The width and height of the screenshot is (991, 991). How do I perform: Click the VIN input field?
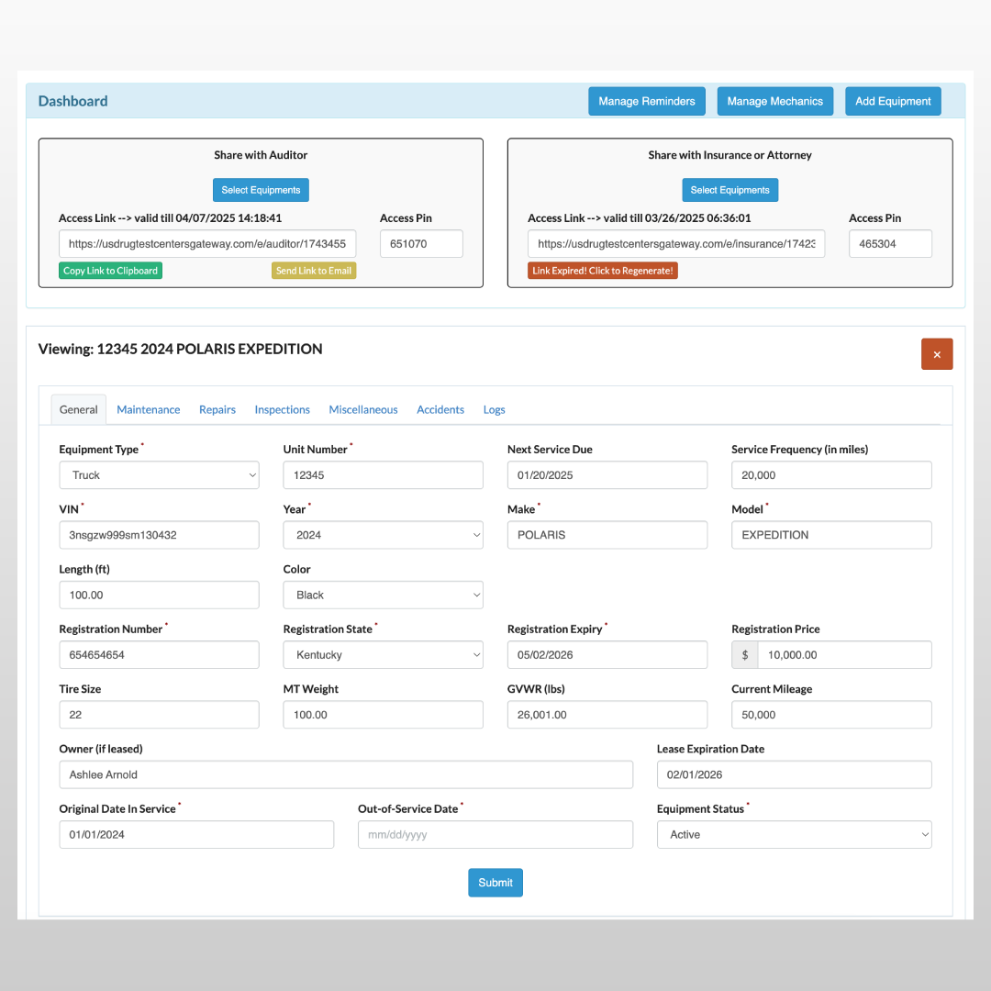tap(159, 535)
